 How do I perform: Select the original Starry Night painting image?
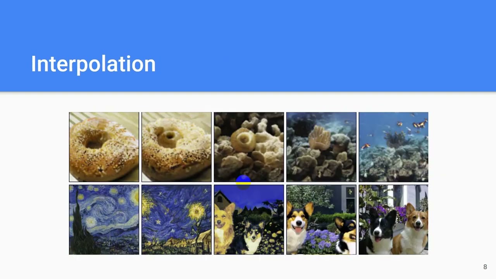104,220
